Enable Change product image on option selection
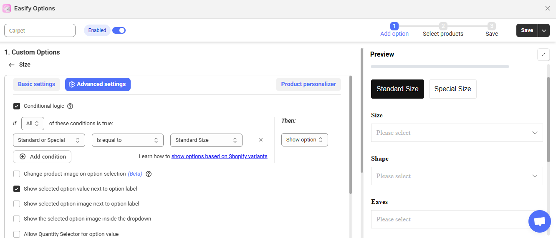The width and height of the screenshot is (556, 238). (x=17, y=174)
